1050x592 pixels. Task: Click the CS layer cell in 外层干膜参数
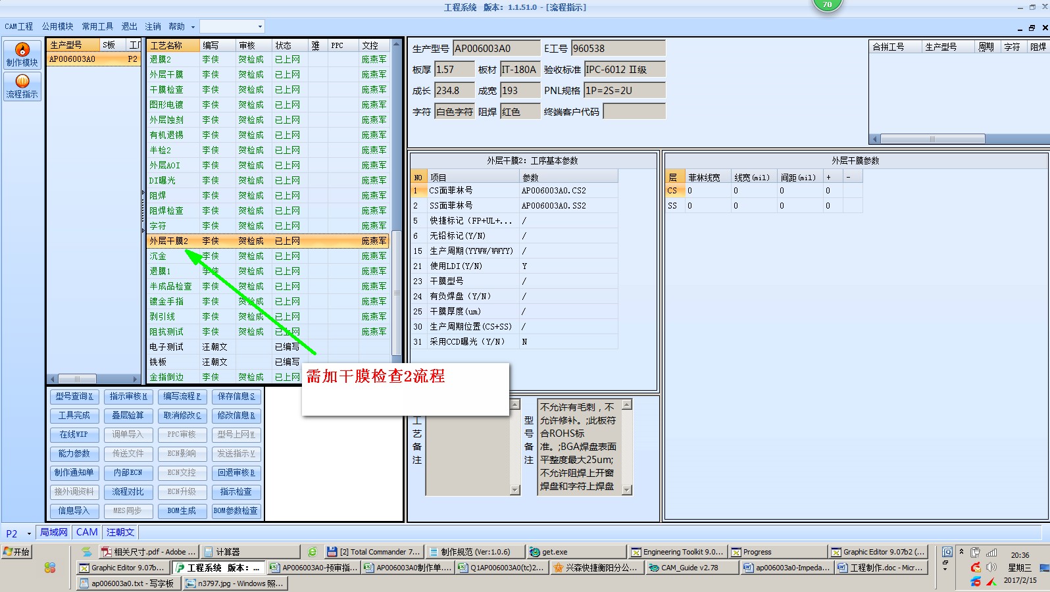(674, 190)
